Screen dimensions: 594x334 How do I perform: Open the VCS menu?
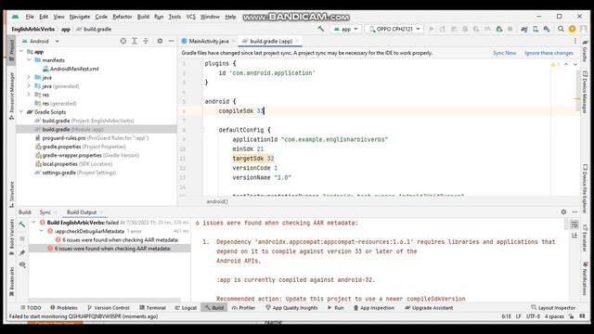pos(190,17)
